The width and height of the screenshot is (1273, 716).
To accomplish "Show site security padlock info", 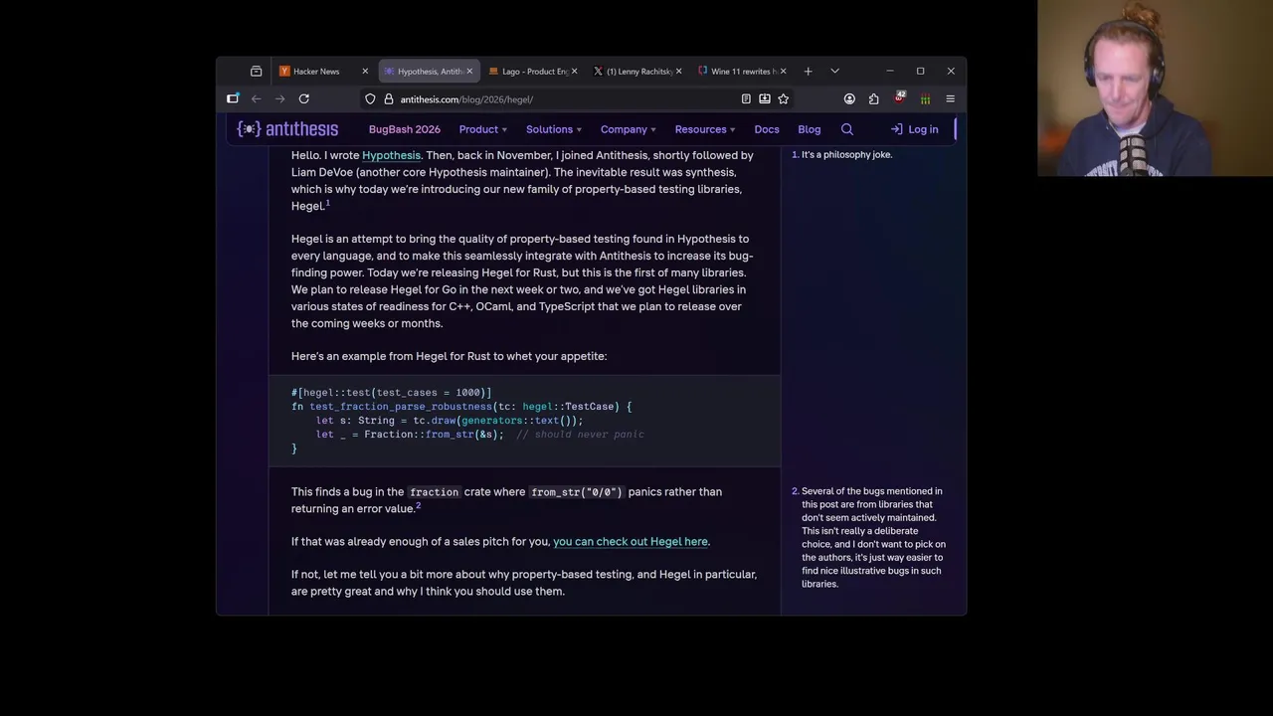I will [x=389, y=99].
